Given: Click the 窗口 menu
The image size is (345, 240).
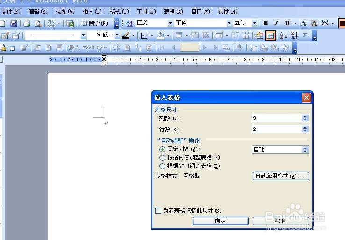Looking at the screenshot, I should [201, 11].
